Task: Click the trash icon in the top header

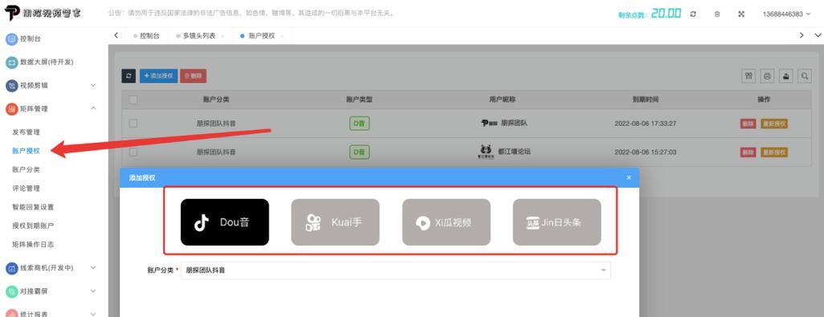Action: pyautogui.click(x=717, y=14)
